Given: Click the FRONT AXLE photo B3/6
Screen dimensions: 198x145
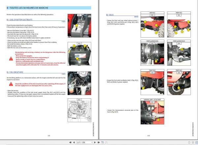Looking at the screenshot, I should pos(179,82).
